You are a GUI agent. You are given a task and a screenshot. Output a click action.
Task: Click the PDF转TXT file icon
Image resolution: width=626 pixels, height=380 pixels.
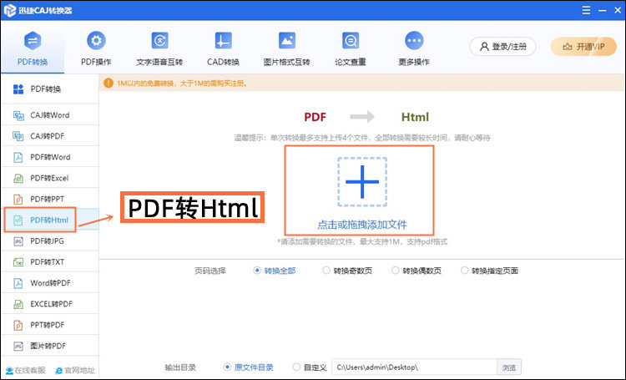point(18,262)
